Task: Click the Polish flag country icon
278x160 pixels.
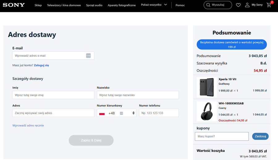Action: (x=102, y=113)
